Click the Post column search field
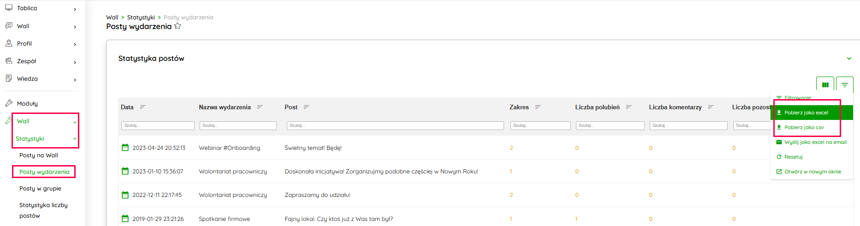This screenshot has height=226, width=860. [395, 125]
